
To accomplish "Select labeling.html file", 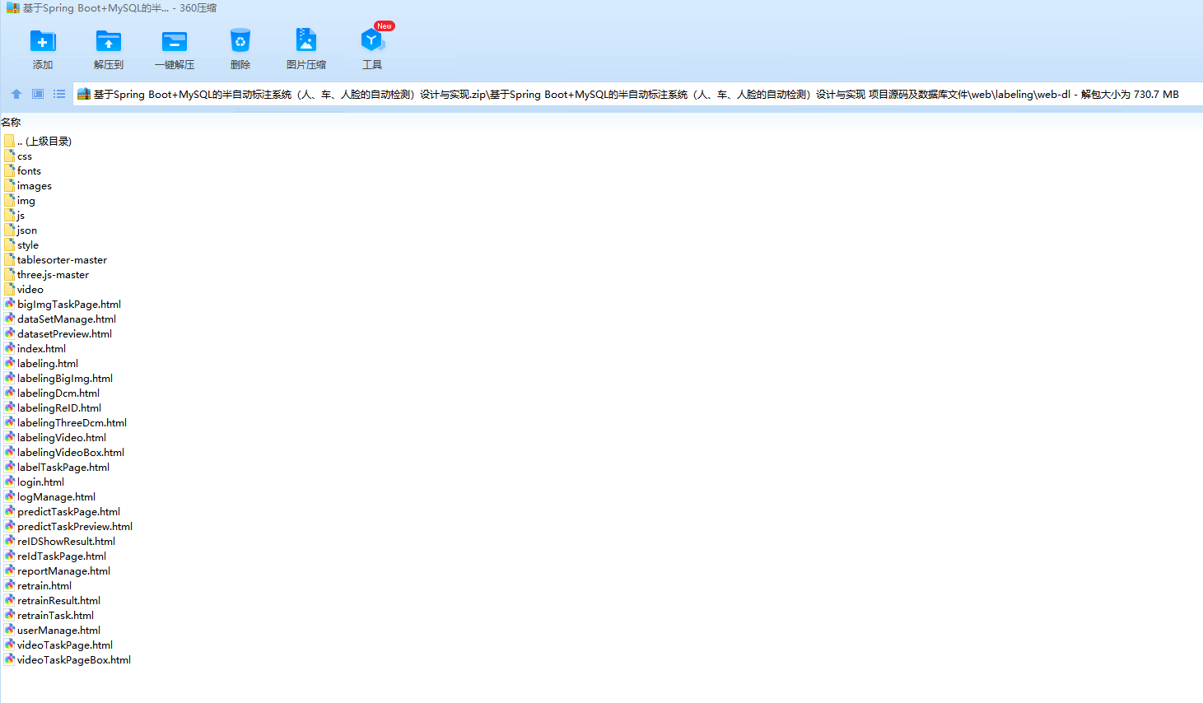I will tap(41, 363).
